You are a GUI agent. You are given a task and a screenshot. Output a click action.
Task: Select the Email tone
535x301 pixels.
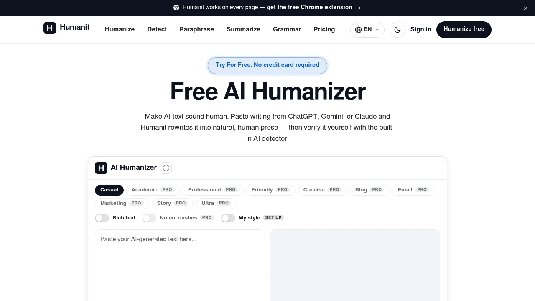coord(413,190)
